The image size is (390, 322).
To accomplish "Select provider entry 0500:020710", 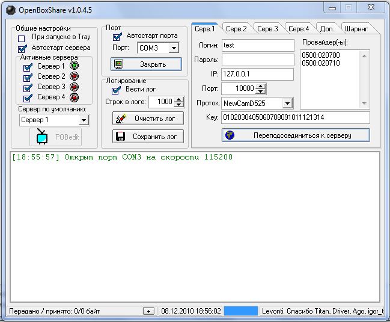I will coord(321,63).
